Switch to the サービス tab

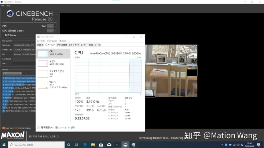click(x=98, y=45)
